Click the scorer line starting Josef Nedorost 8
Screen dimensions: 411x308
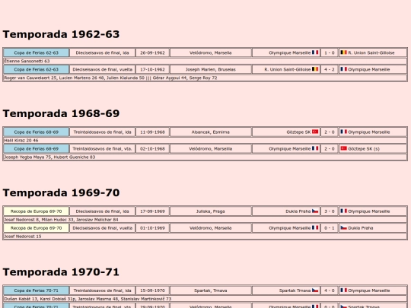coord(205,220)
